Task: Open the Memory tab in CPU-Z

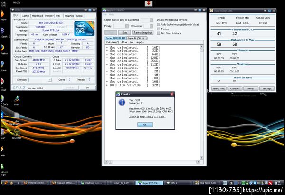Action: point(49,16)
